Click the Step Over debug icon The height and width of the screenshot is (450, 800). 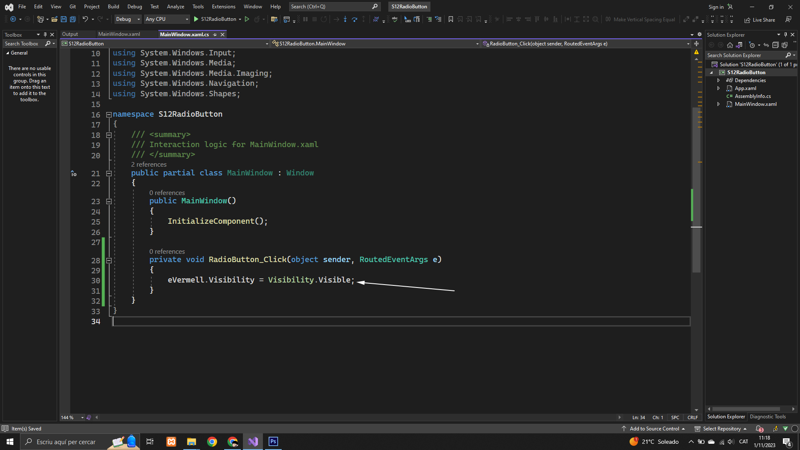coord(354,19)
